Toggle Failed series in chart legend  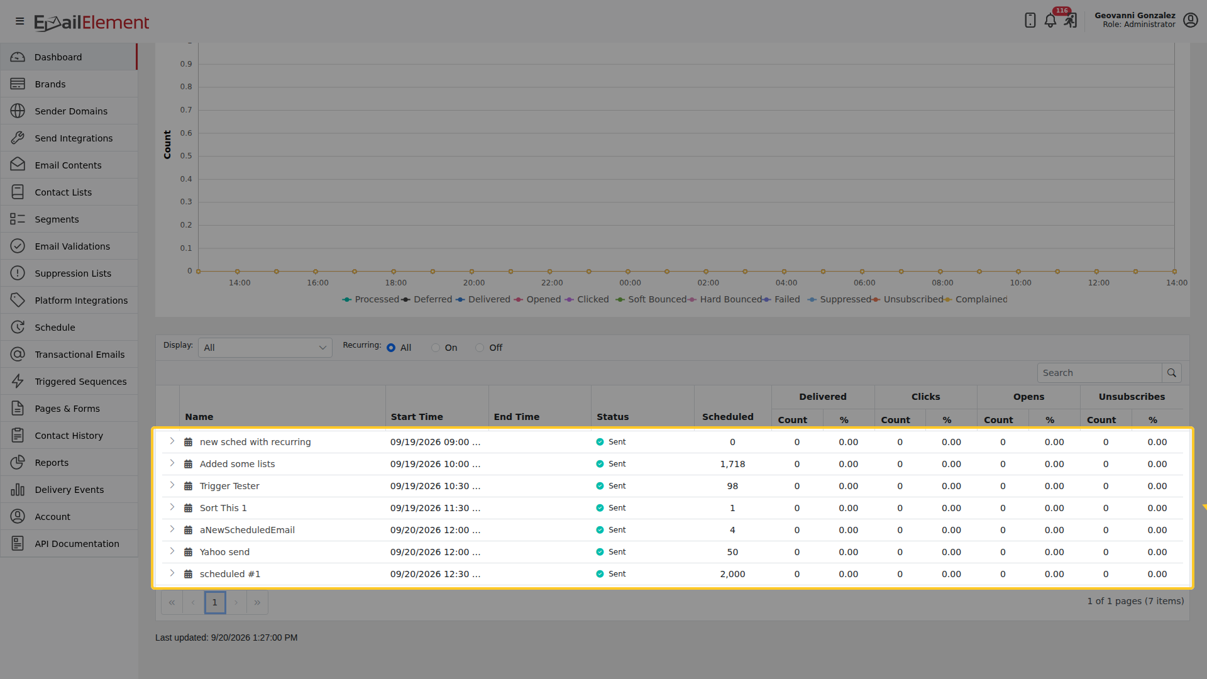(x=781, y=299)
